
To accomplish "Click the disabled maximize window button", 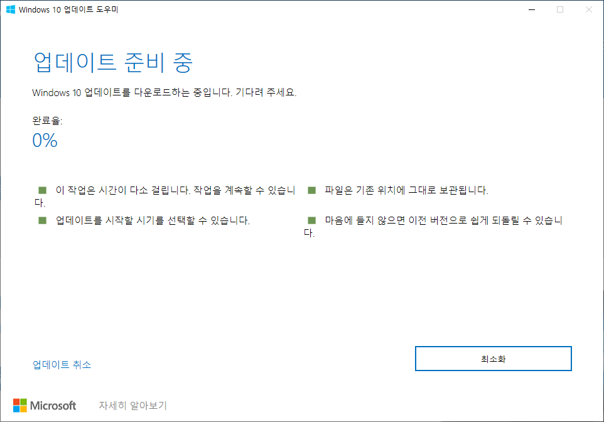I will (x=560, y=9).
